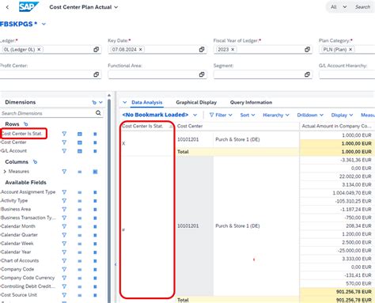Filter the Measures dimension
Image resolution: width=375 pixels, height=303 pixels.
click(64, 172)
